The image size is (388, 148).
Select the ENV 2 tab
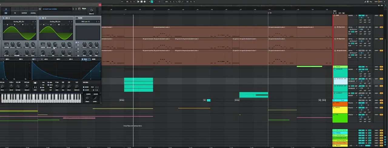[7, 59]
